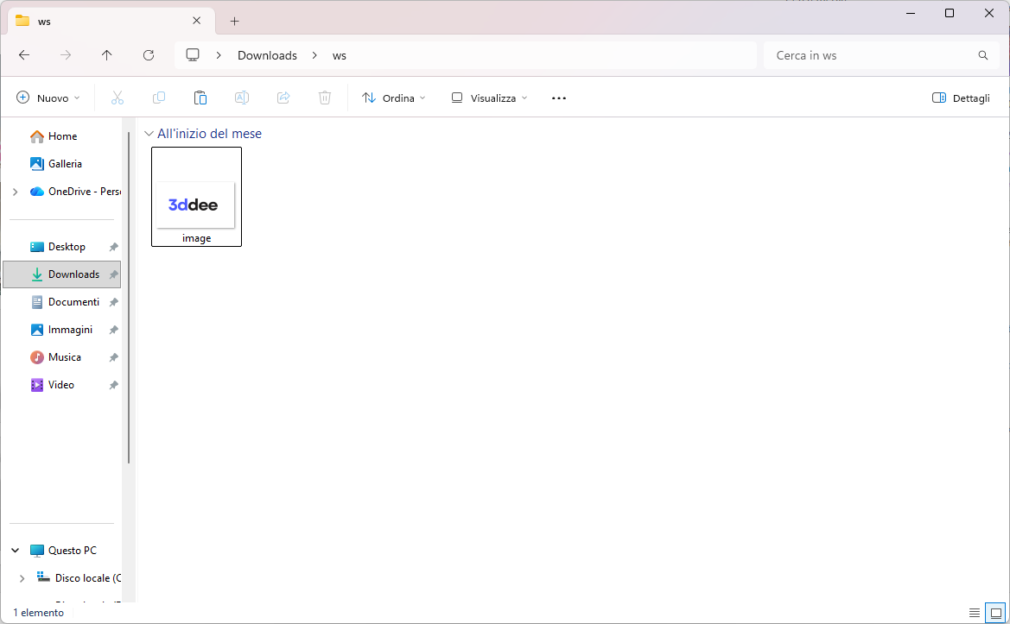Switch to large thumbnails view icon
Screen dimensions: 1010x624
coord(995,613)
